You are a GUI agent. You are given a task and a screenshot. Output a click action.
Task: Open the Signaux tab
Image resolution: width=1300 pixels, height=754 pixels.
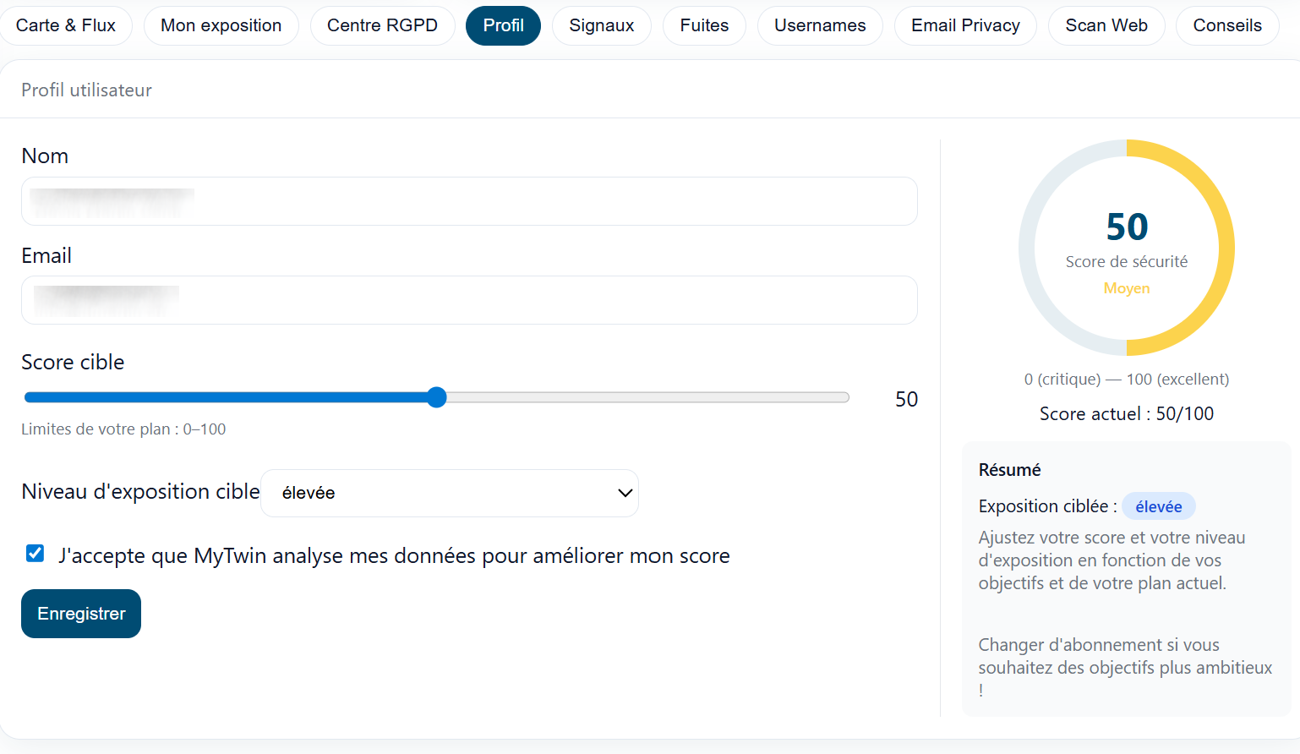pyautogui.click(x=601, y=25)
